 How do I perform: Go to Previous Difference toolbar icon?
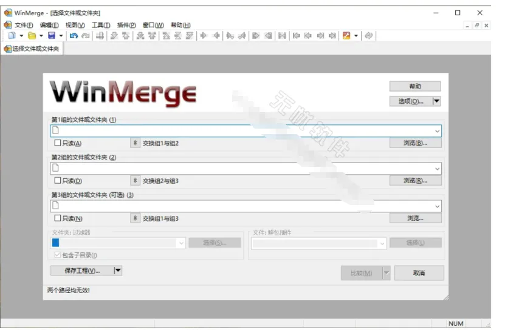coord(126,35)
